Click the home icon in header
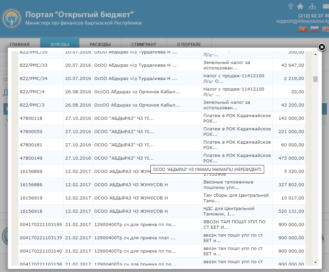 pos(300,6)
